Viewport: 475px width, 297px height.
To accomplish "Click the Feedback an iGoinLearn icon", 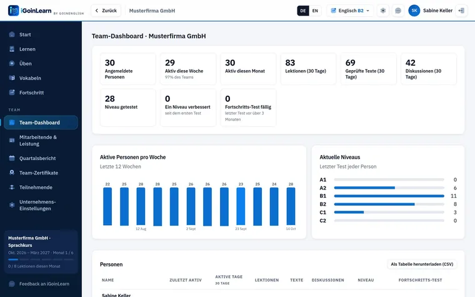I will pos(12,284).
